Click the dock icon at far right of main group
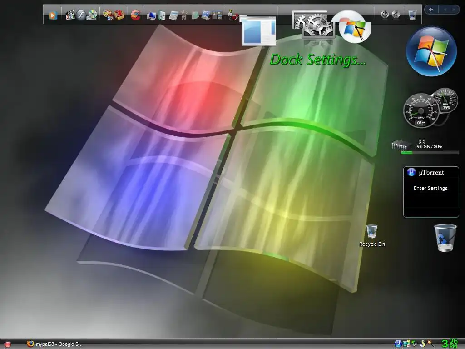Viewport: 465px width, 349px height. pos(233,15)
